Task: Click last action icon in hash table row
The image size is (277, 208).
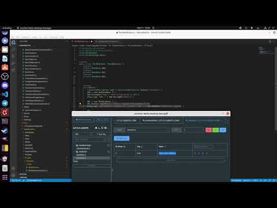Action: (207, 154)
